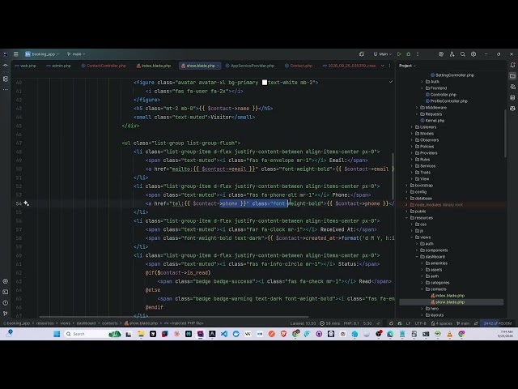
Task: Click the LF line separator status item
Action: tap(408, 323)
